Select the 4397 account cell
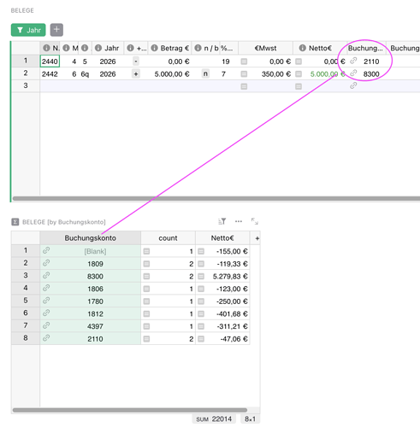Viewport: 420px width, 427px height. click(90, 326)
